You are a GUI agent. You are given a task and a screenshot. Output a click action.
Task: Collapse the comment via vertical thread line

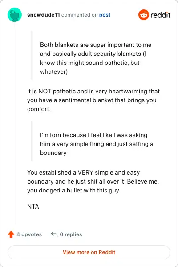pyautogui.click(x=15, y=123)
